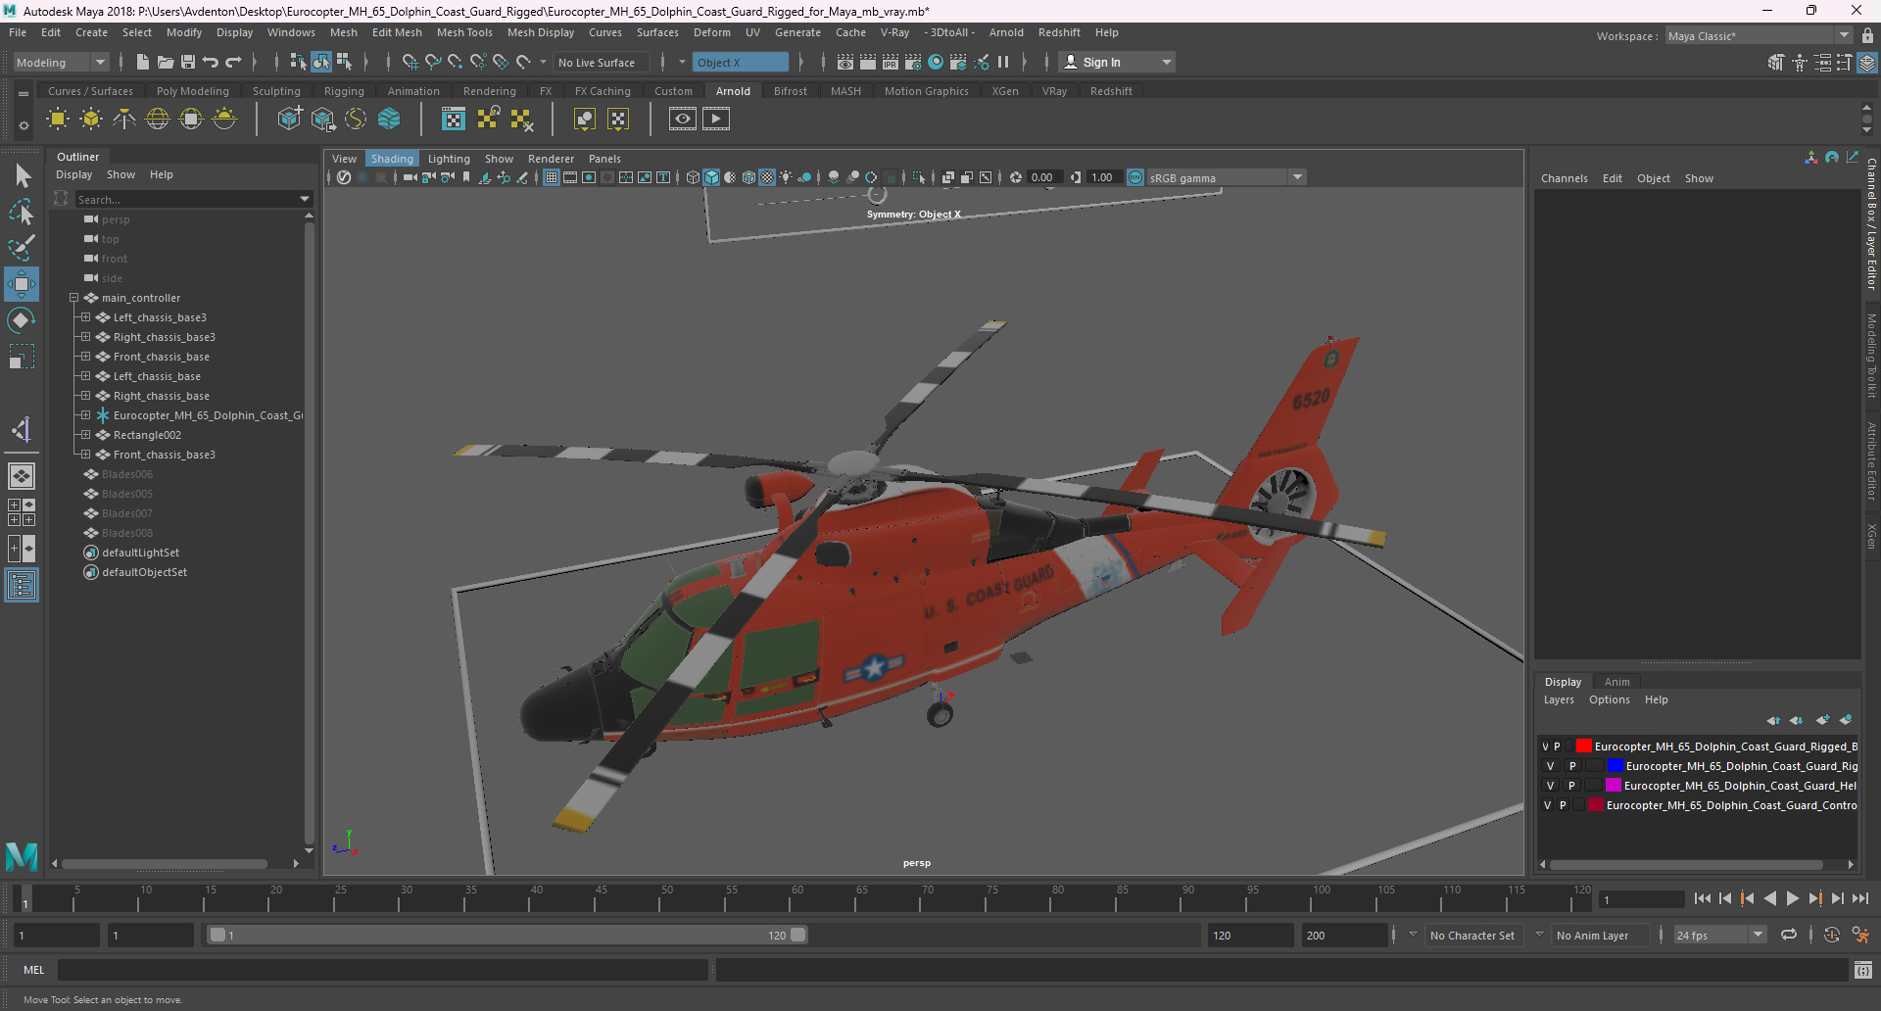Pick the Rotate tool
The width and height of the screenshot is (1881, 1011).
pos(22,319)
